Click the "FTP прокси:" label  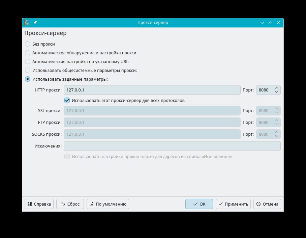click(x=50, y=122)
